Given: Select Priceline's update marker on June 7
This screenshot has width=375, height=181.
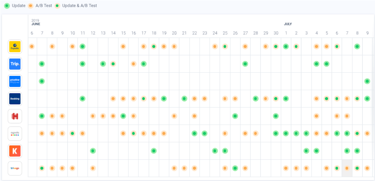Looking at the screenshot, I should click(x=42, y=81).
